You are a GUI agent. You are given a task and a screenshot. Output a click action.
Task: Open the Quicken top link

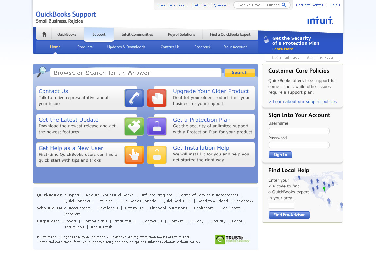pyautogui.click(x=221, y=5)
